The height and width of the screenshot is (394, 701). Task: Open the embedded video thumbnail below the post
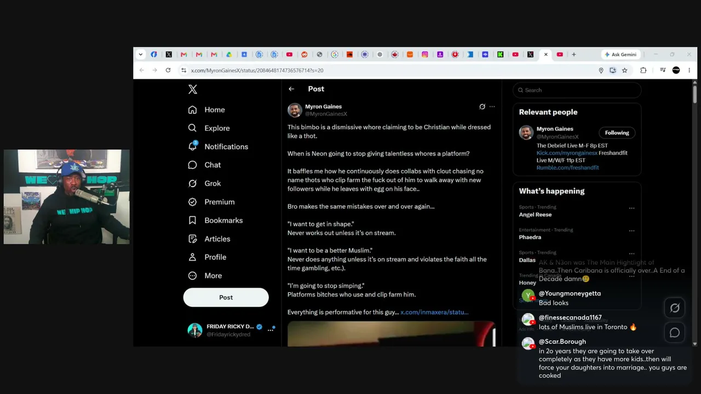tap(392, 334)
